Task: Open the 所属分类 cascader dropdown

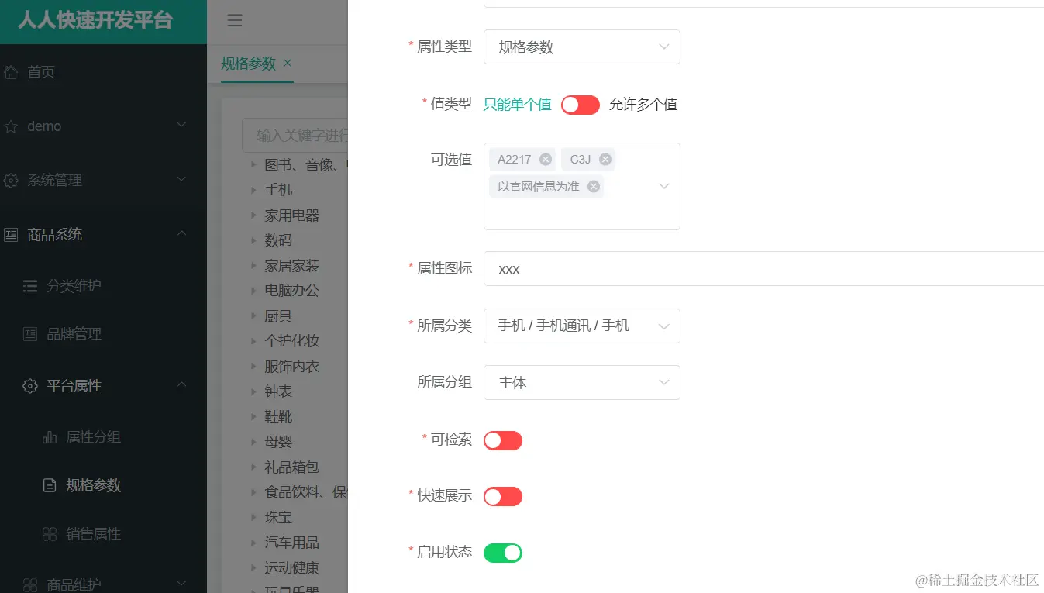Action: point(582,326)
